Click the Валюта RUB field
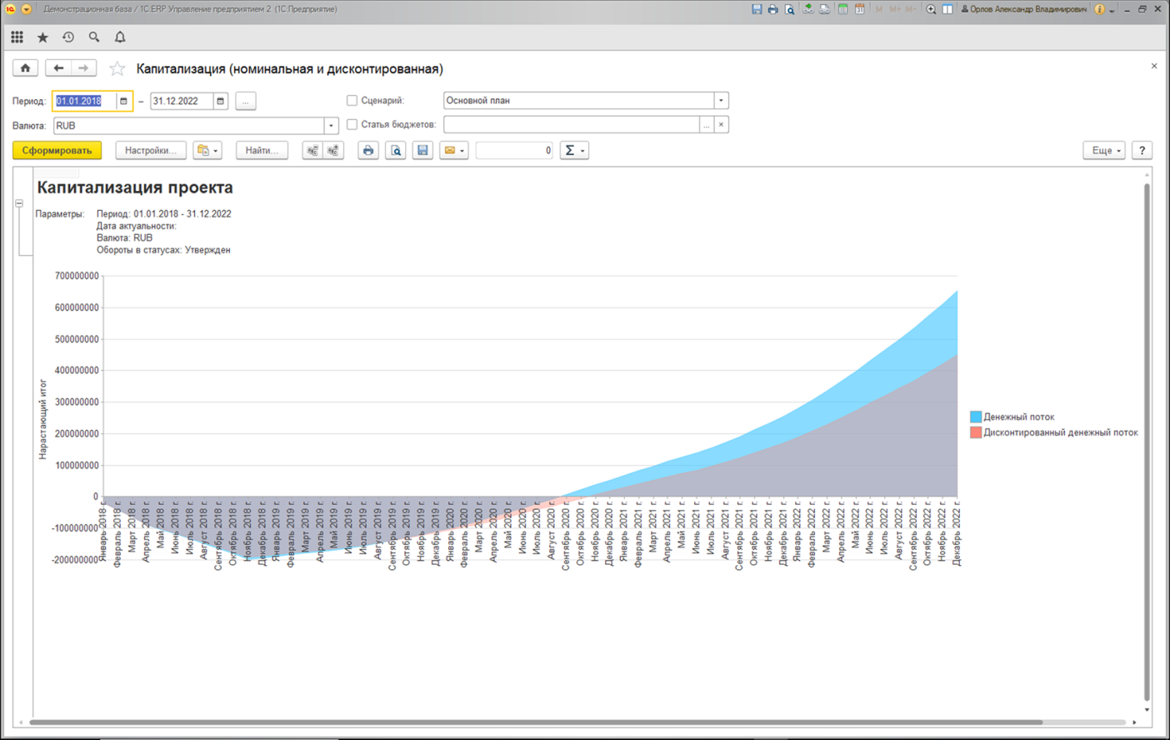The image size is (1170, 740). click(189, 126)
